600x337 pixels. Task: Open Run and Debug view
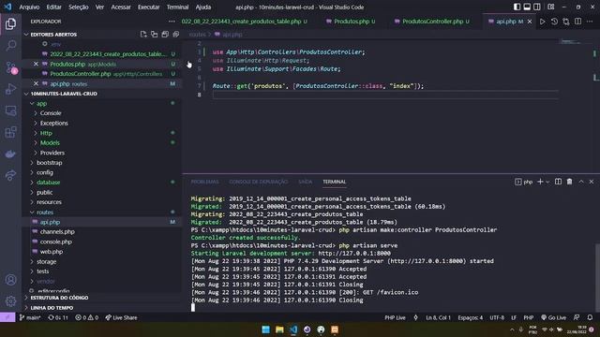[10, 89]
